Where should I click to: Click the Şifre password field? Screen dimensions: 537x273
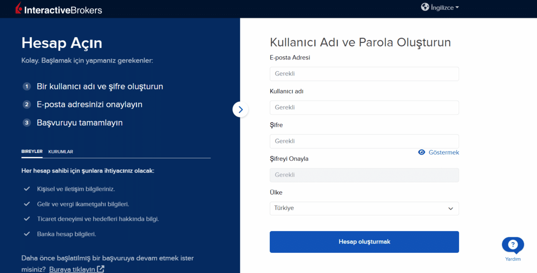364,141
